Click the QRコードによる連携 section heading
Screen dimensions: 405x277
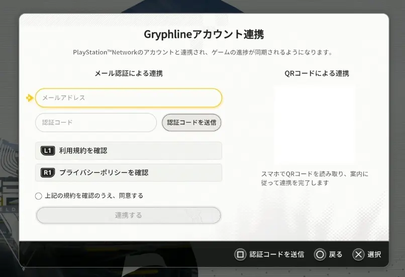pyautogui.click(x=317, y=73)
